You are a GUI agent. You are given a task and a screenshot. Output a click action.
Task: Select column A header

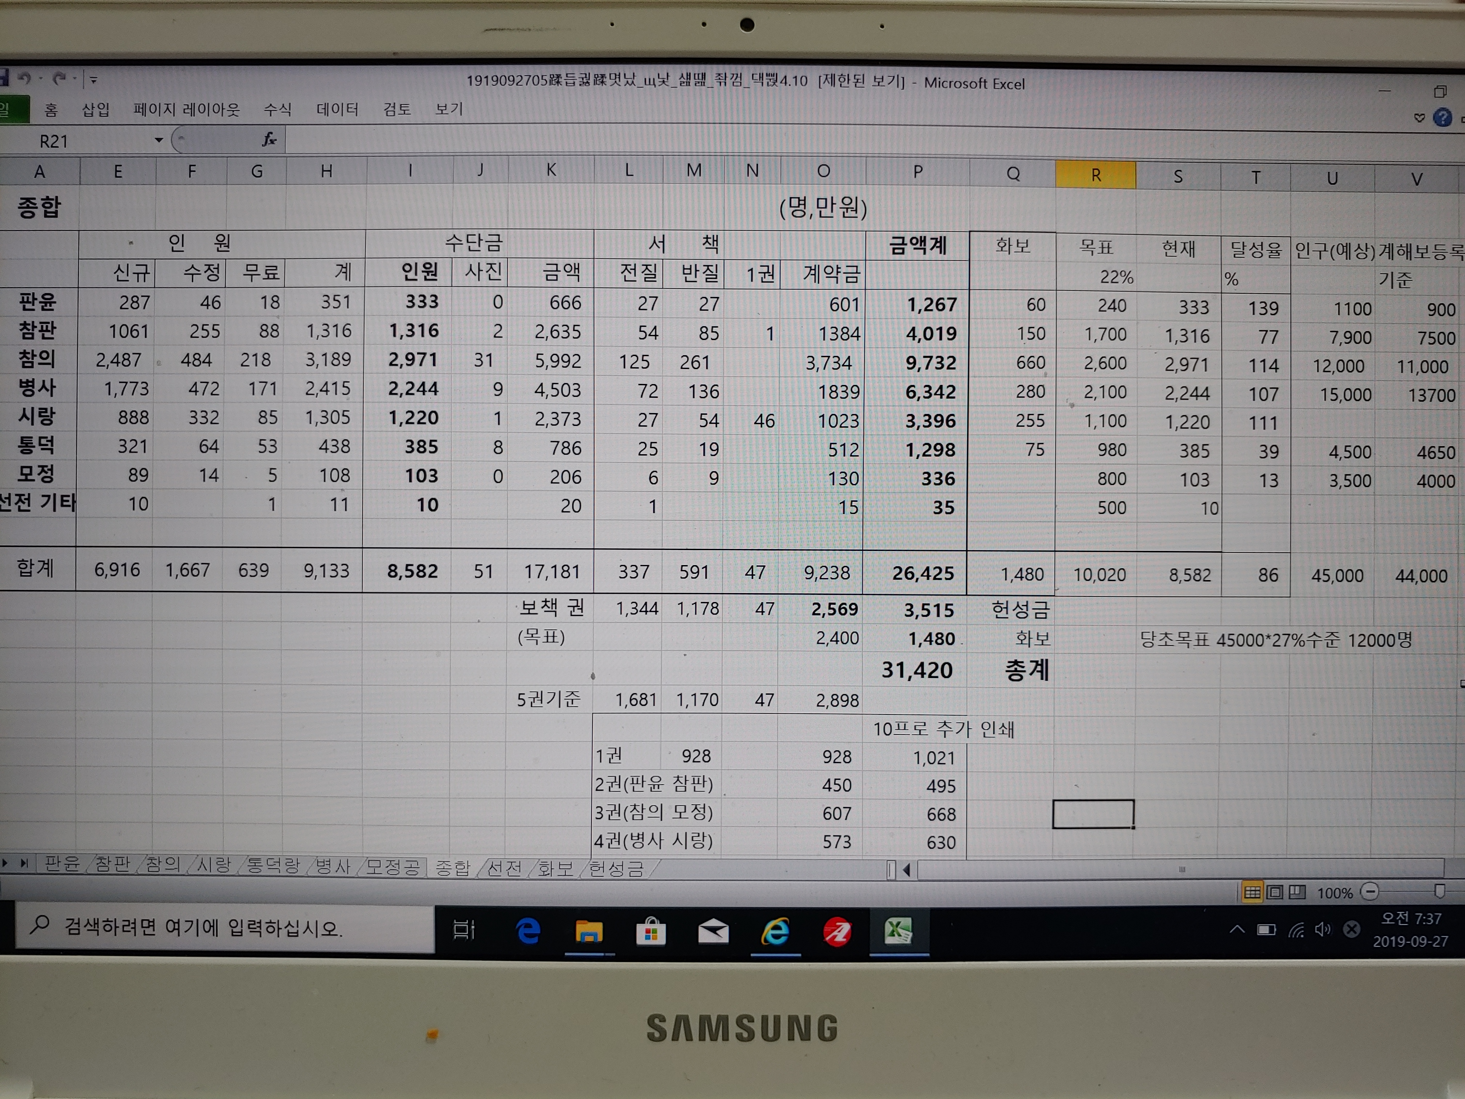coord(40,172)
